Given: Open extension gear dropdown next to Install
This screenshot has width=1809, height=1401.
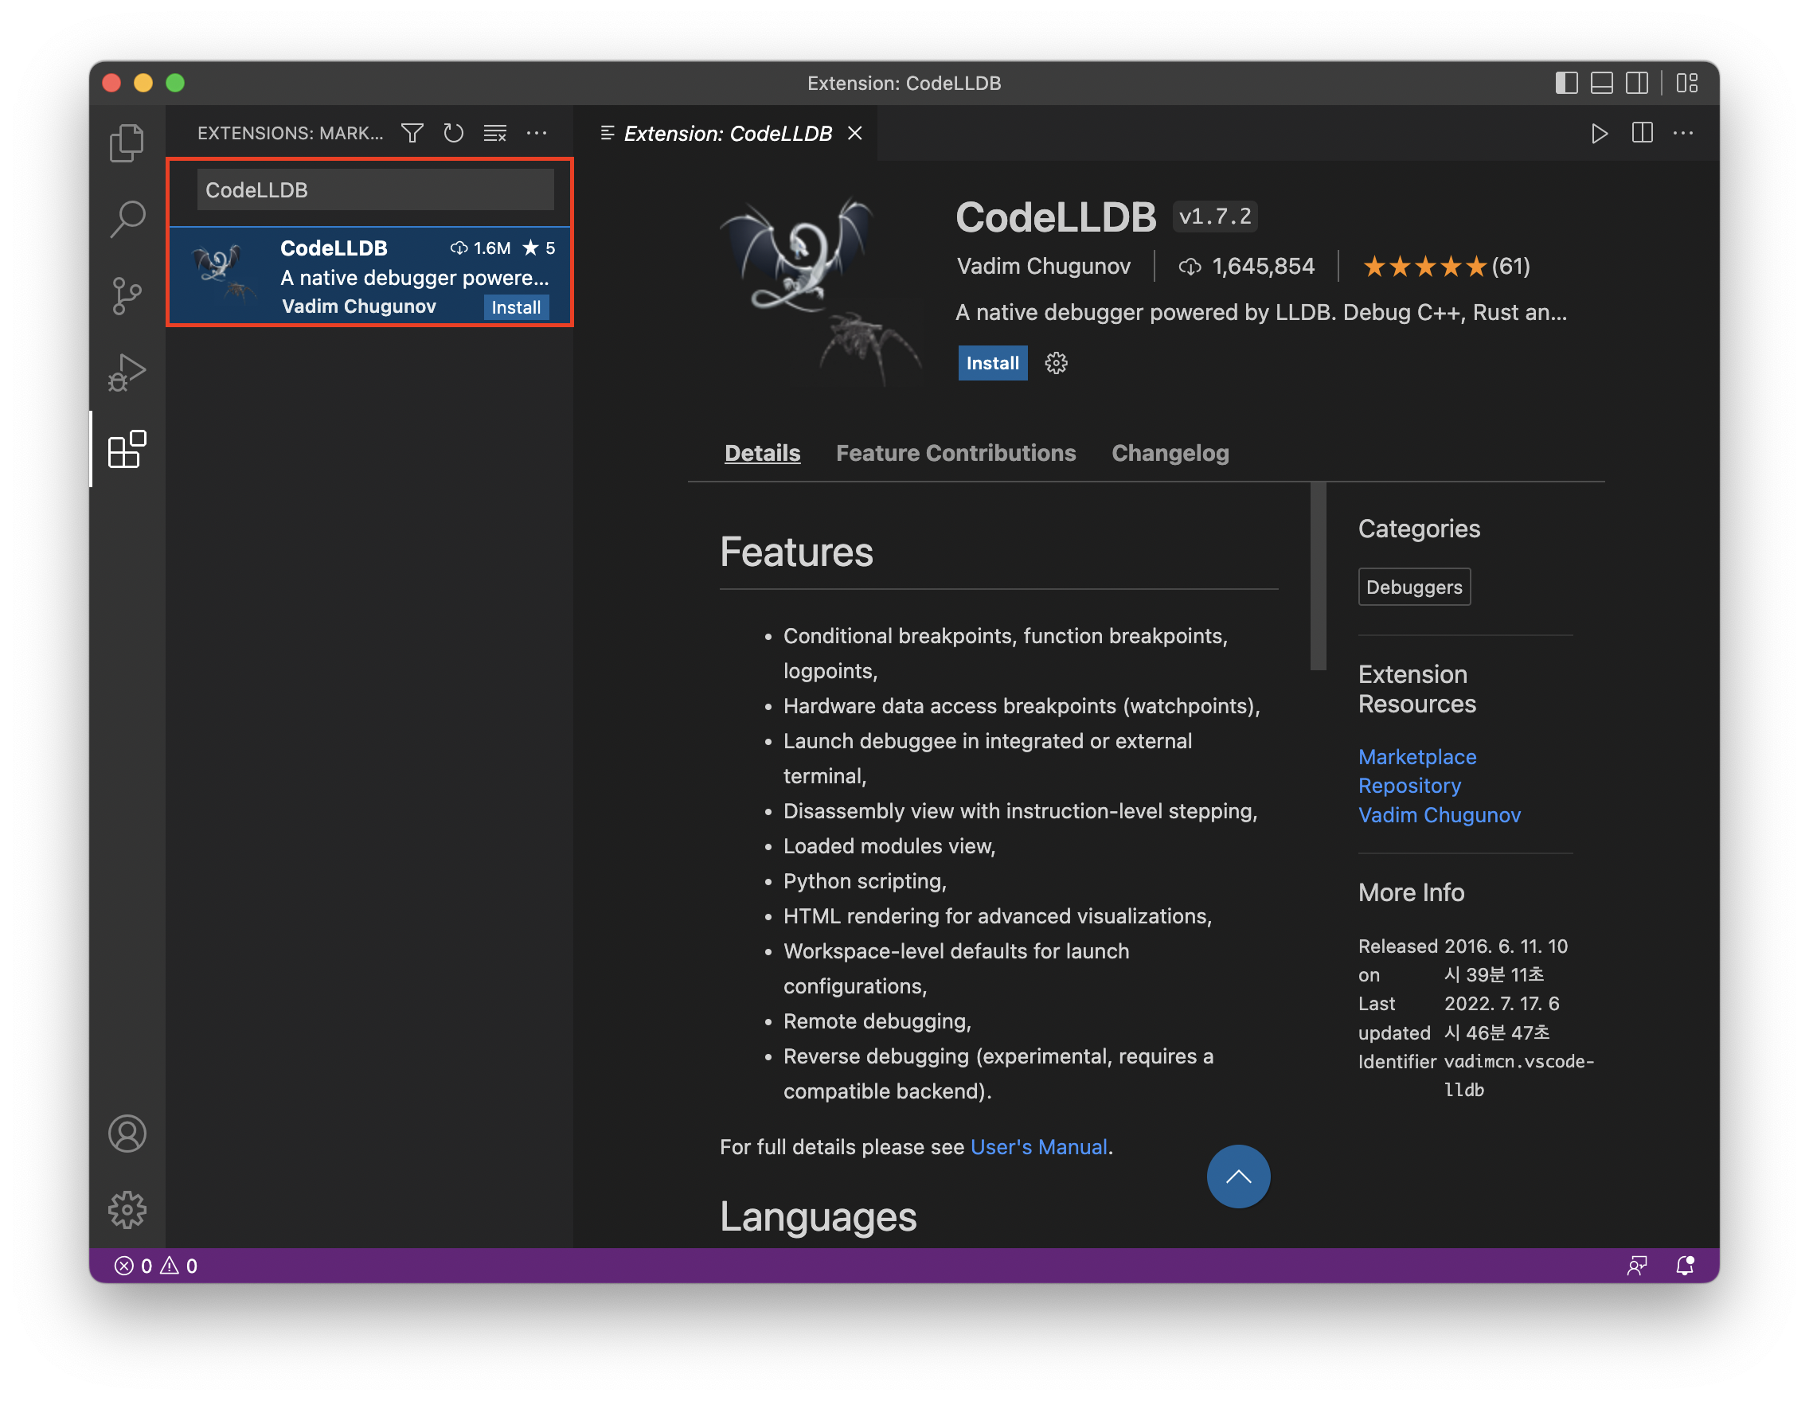Looking at the screenshot, I should (1055, 363).
